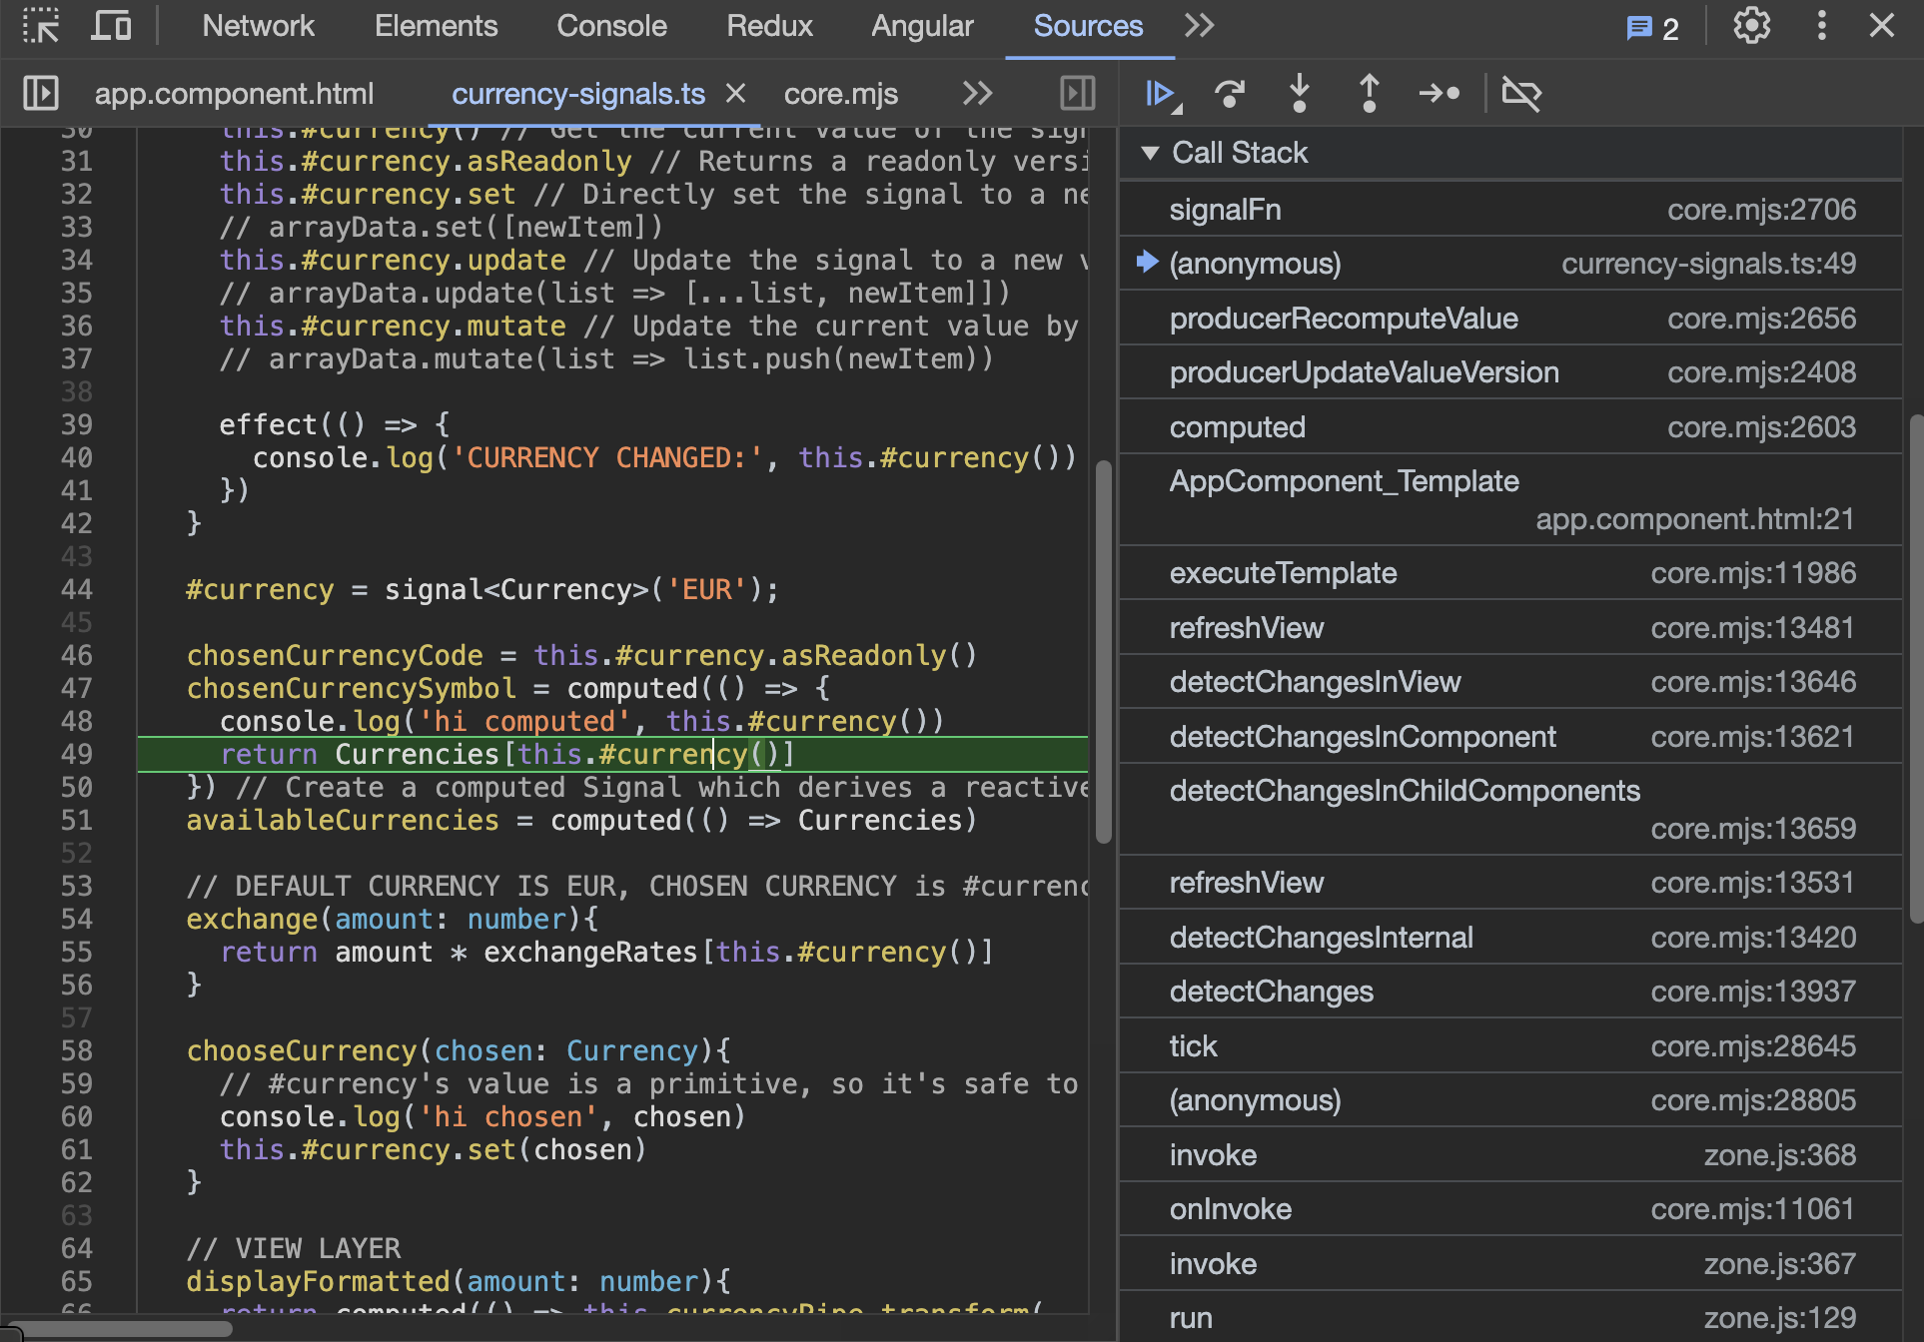Viewport: 1924px width, 1342px height.
Task: Show more open file tabs
Action: [977, 94]
